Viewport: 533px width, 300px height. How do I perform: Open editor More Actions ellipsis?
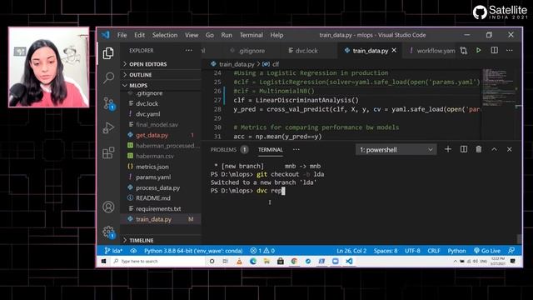(x=509, y=50)
